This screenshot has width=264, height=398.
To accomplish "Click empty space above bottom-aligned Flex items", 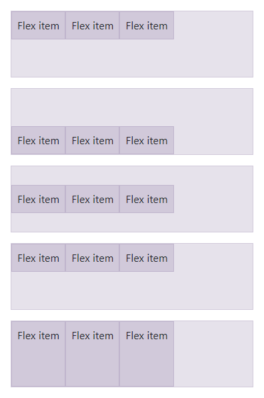I will [x=132, y=108].
